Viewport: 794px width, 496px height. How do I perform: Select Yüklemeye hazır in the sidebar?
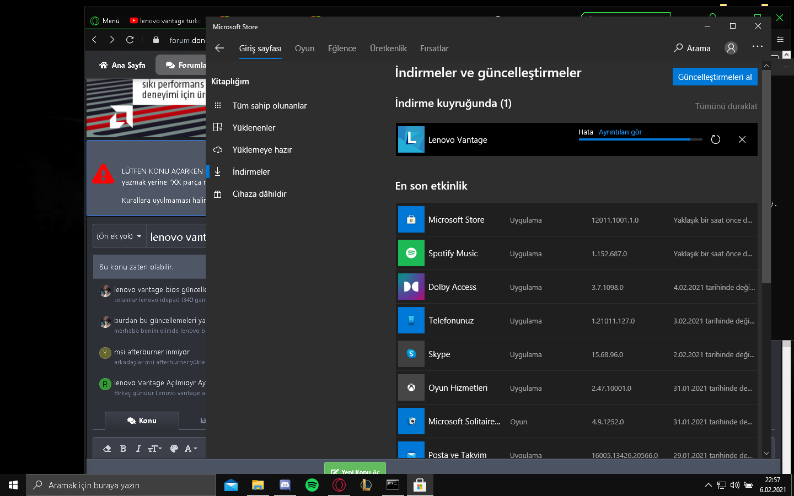coord(262,150)
